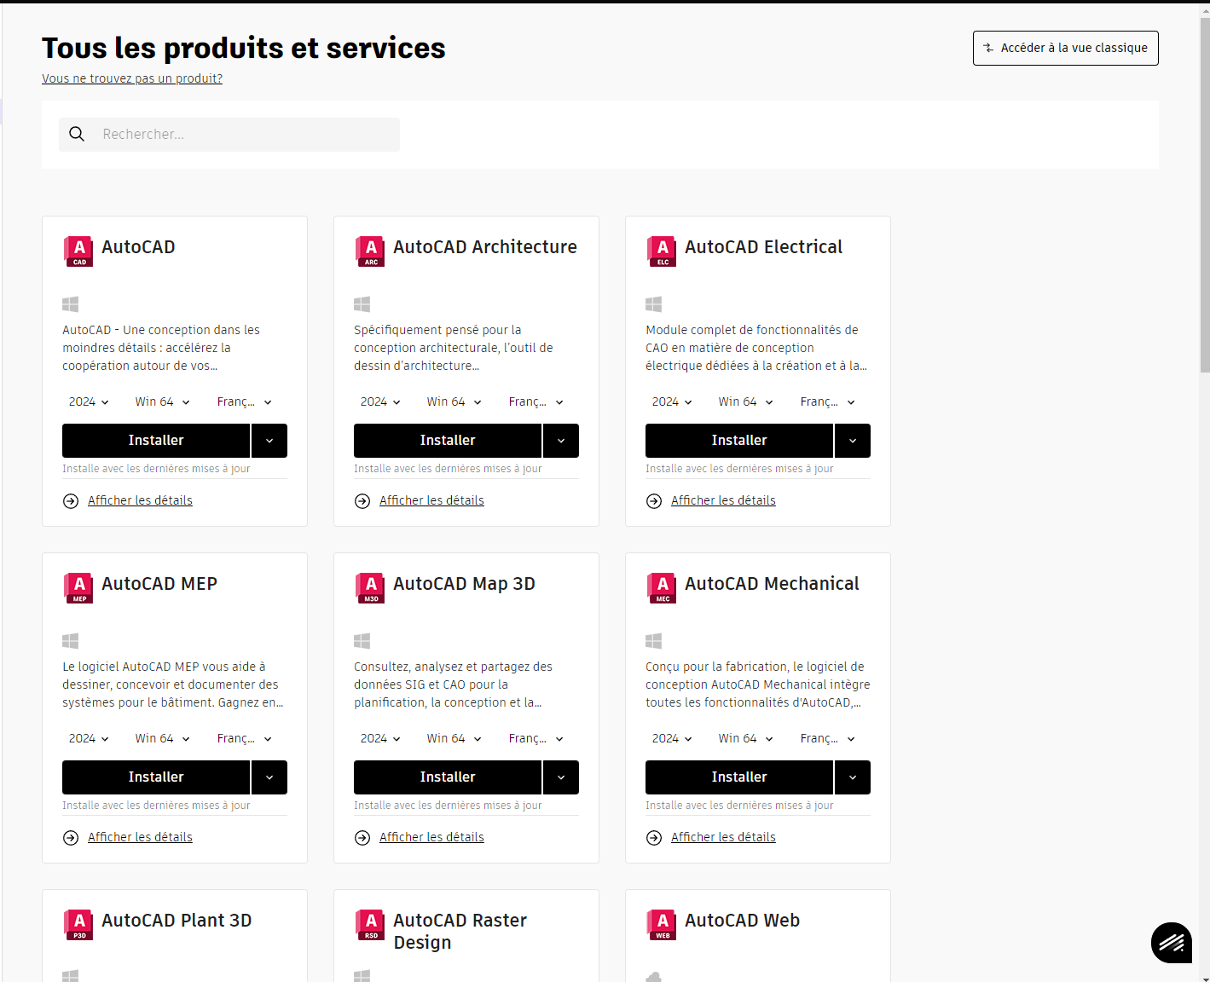This screenshot has width=1210, height=982.
Task: Click Windows icon on AutoCAD Mechanical card
Action: 654,641
